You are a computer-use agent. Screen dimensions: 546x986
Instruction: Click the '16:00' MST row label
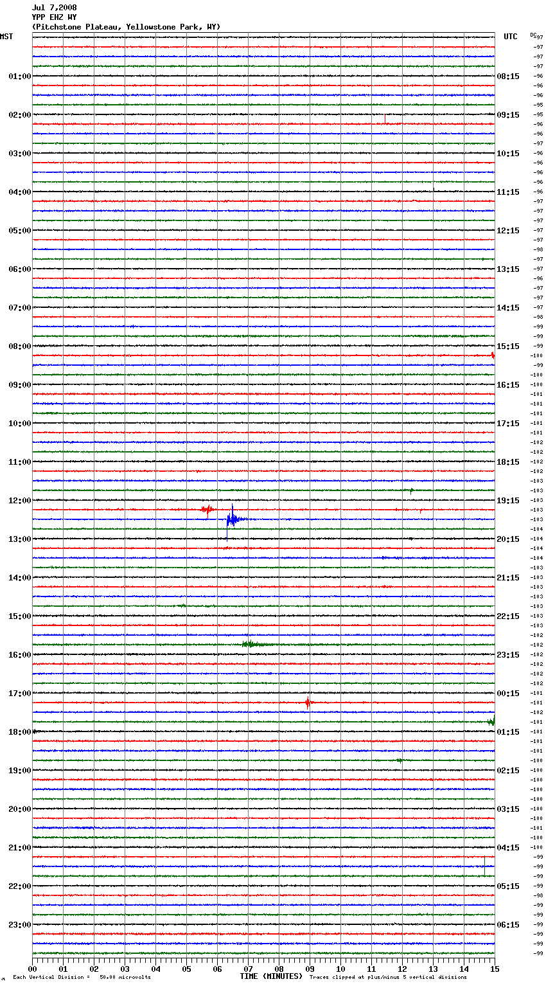point(19,655)
